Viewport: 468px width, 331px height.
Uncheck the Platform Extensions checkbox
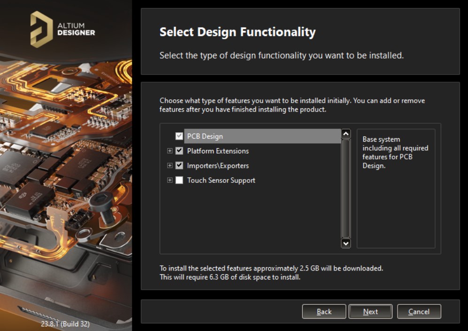click(179, 151)
